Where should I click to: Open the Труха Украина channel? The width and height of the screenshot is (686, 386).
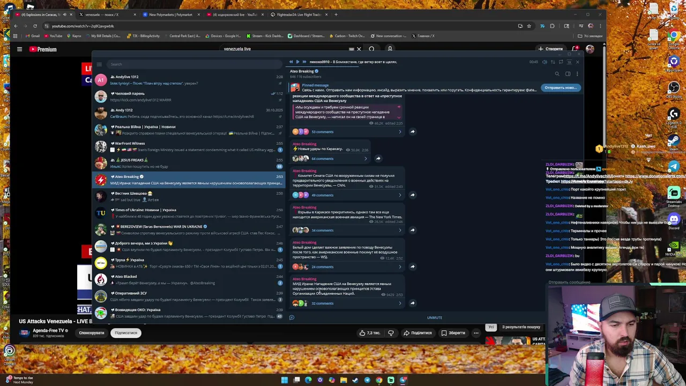[x=189, y=263]
